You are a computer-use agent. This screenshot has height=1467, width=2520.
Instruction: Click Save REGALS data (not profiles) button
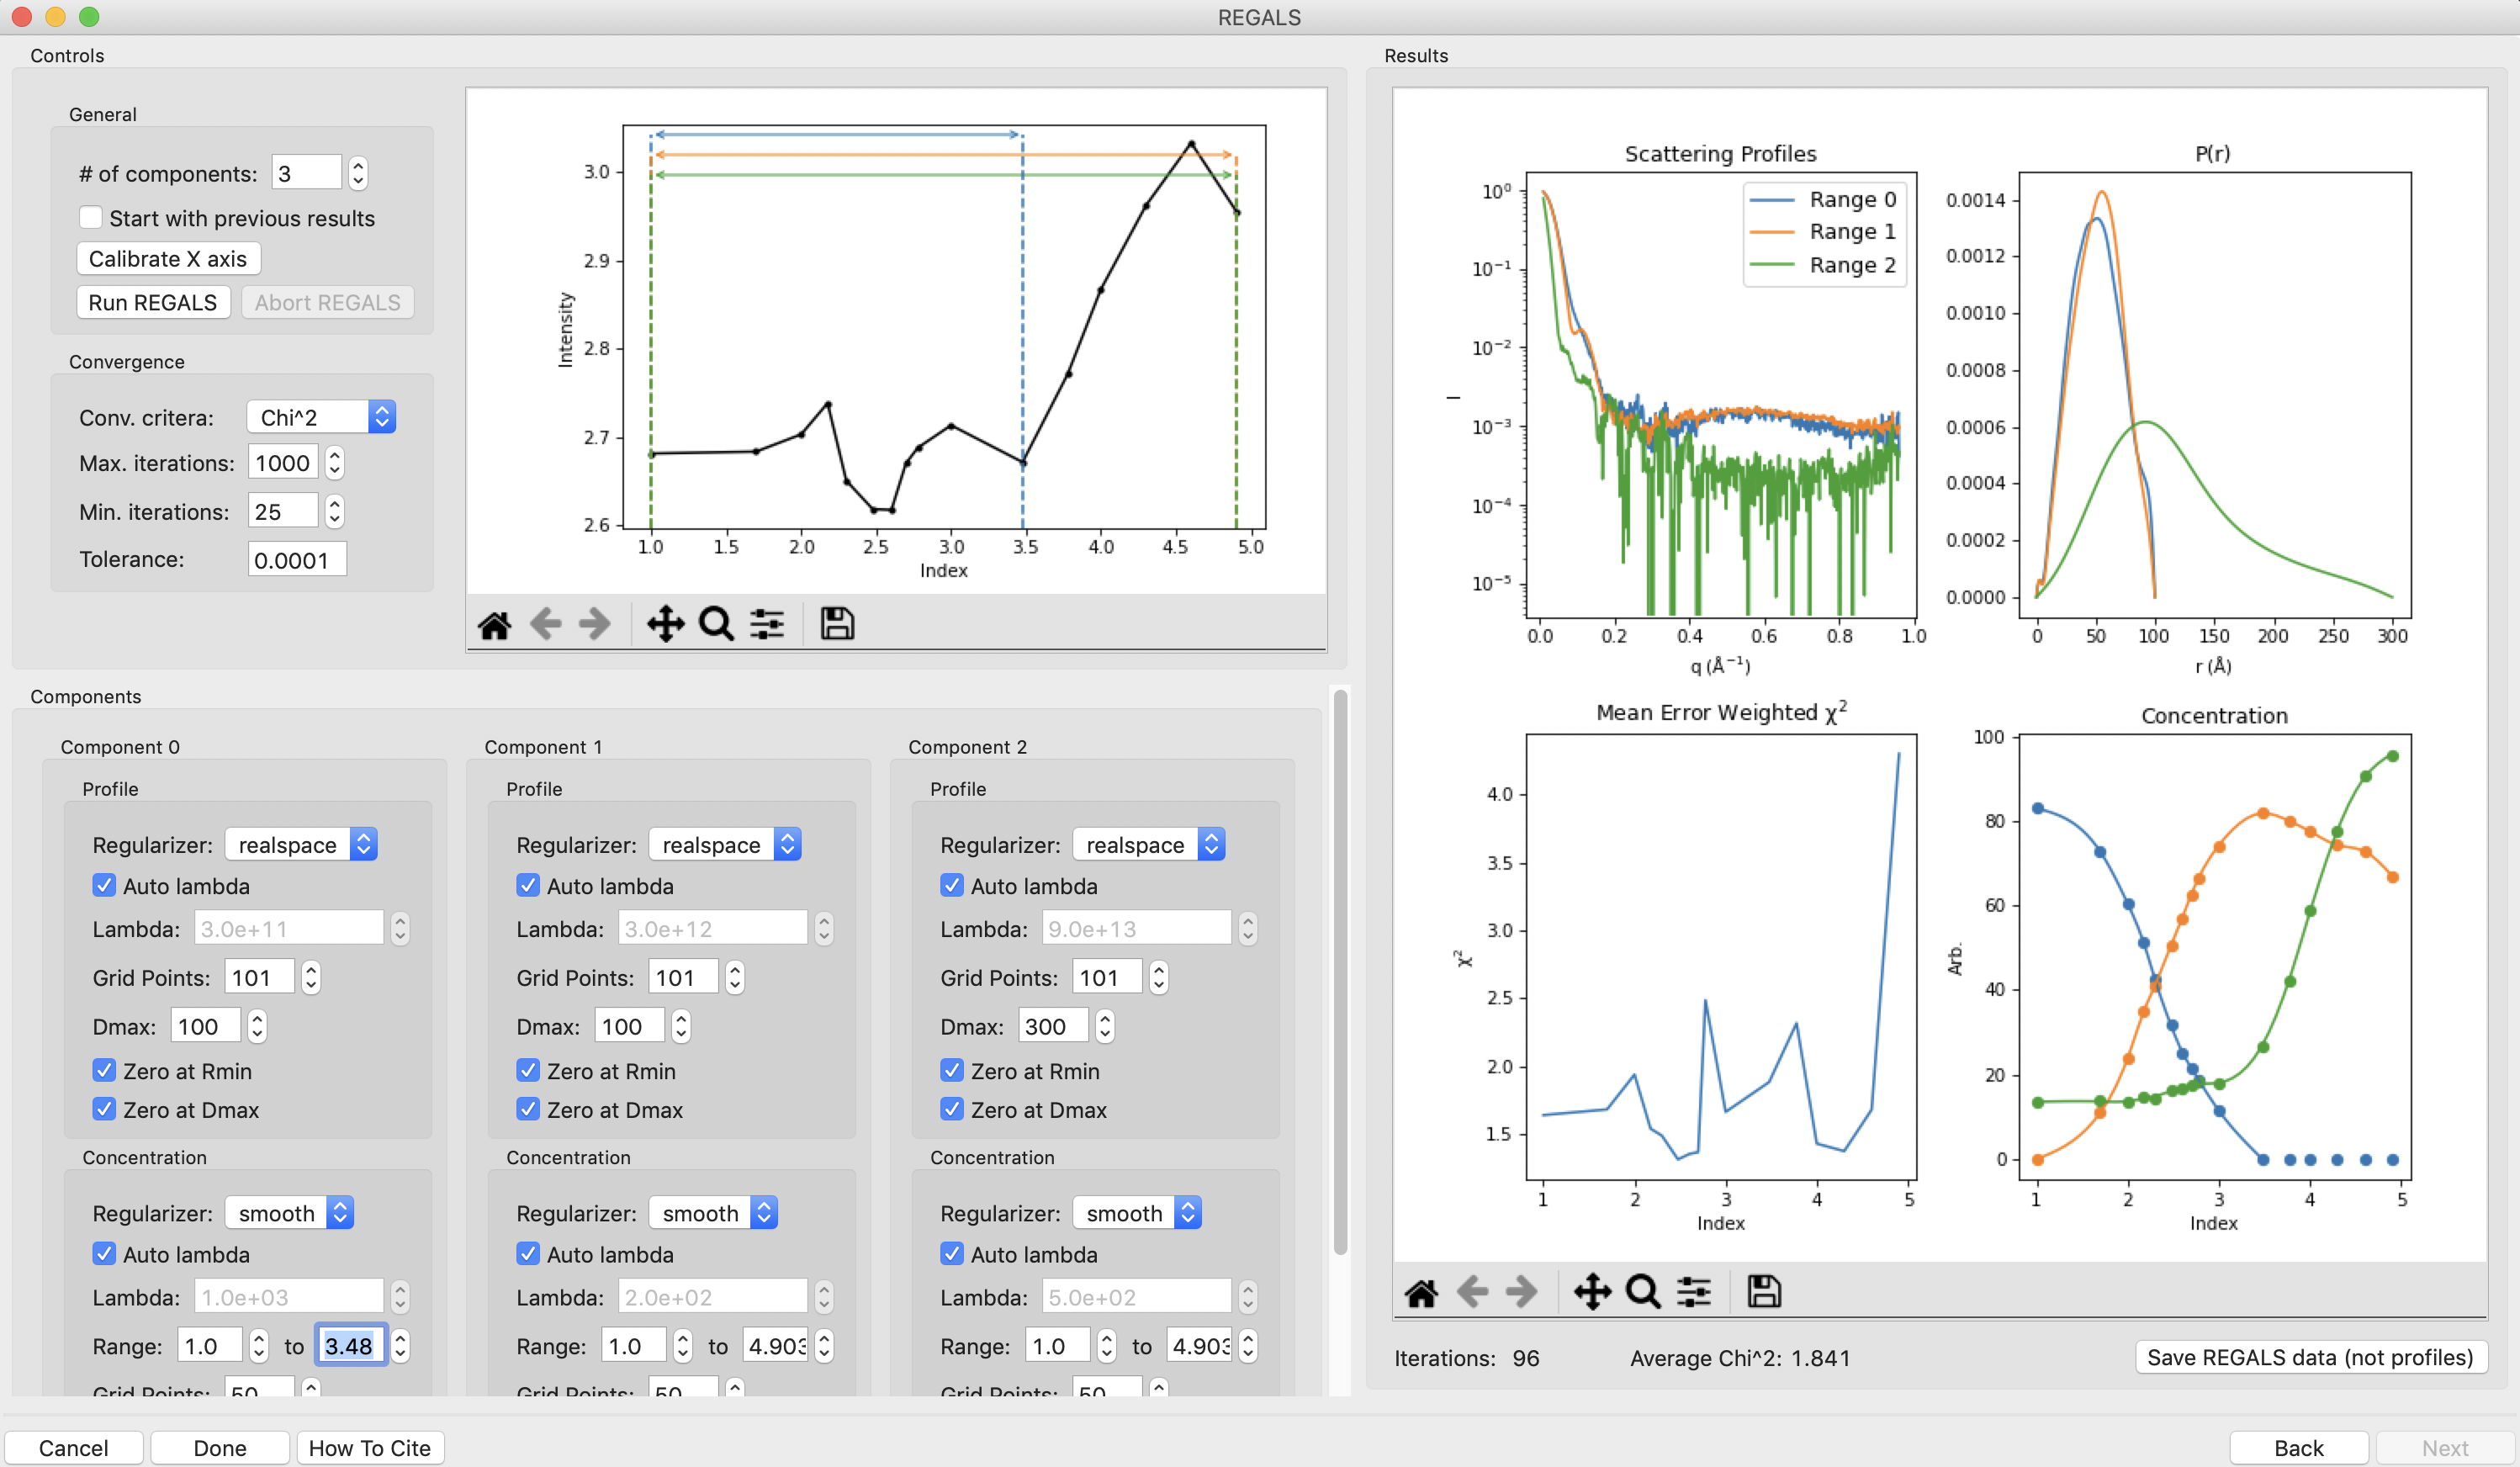click(x=2310, y=1356)
